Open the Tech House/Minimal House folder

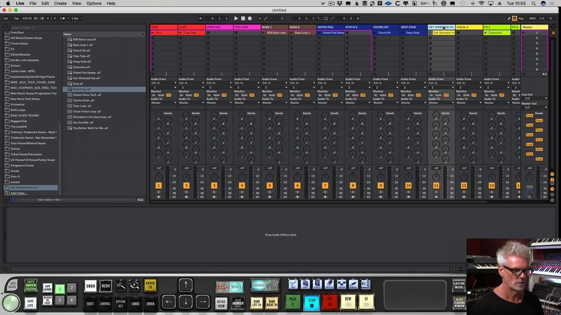pyautogui.click(x=28, y=143)
